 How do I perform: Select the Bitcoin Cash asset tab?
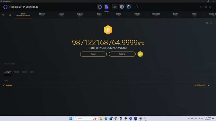click(156, 15)
